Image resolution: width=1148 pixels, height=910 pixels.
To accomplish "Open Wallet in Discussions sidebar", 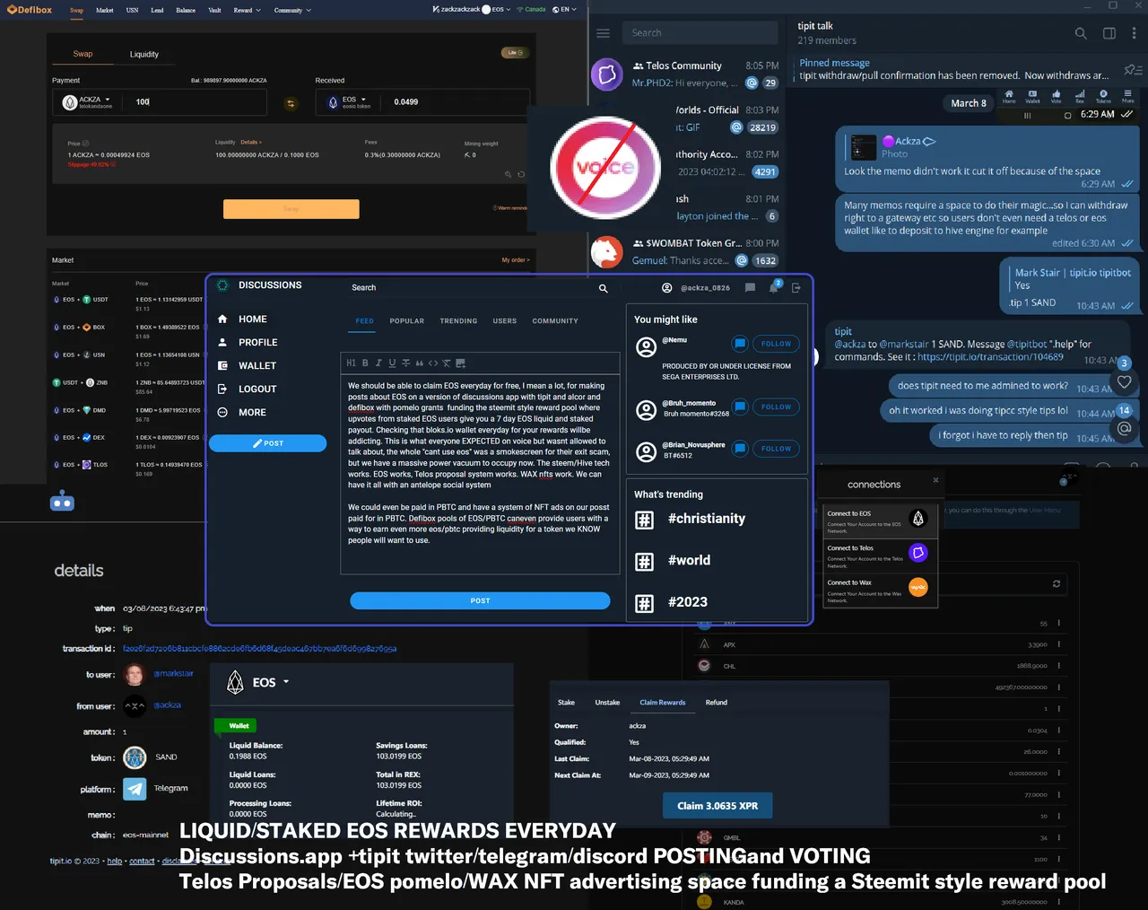I will click(257, 366).
